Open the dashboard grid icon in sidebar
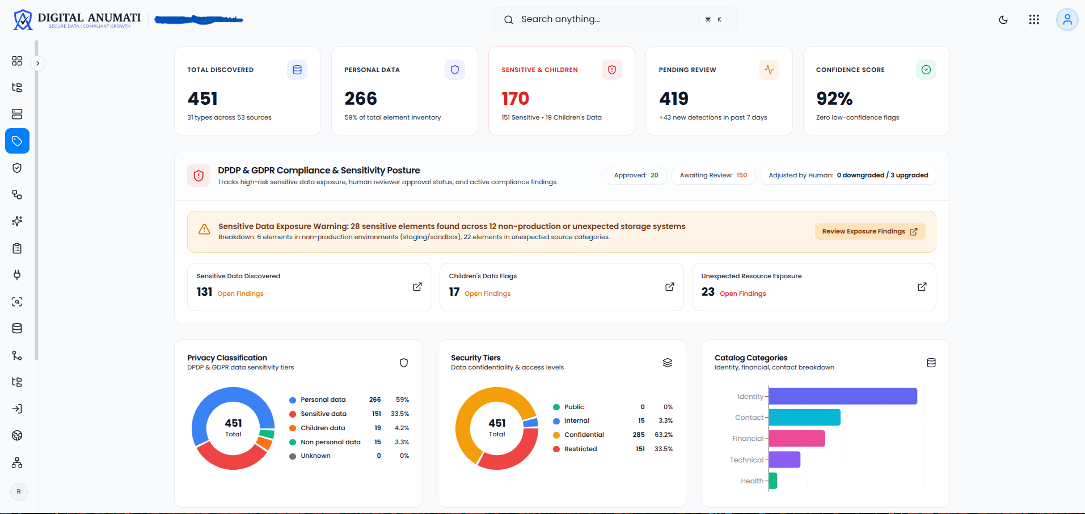This screenshot has width=1085, height=514. (17, 61)
